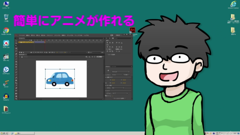This screenshot has width=240, height=135.
Task: Open the 挿入 (Insert) menu
Action: coord(38,35)
